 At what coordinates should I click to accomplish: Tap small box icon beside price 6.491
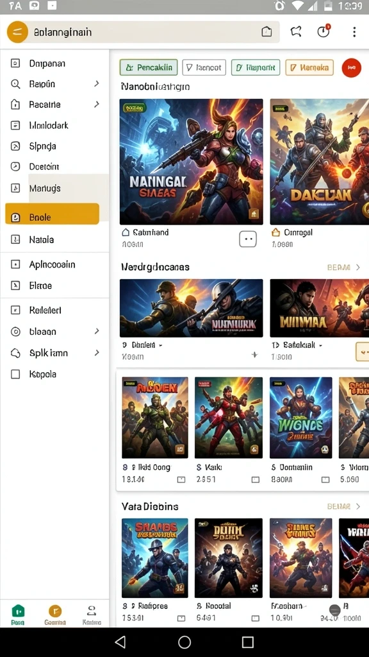255,618
